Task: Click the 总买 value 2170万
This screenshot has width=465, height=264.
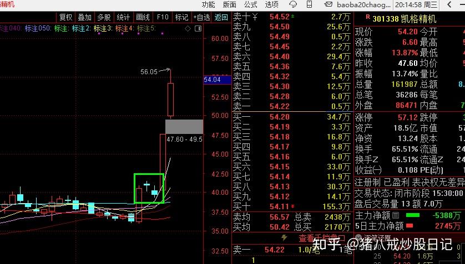Action: 337,227
